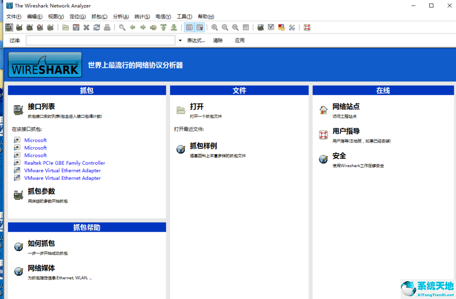Open the 用户指导 user guide
Viewport: 456px width, 299px height.
click(x=347, y=131)
